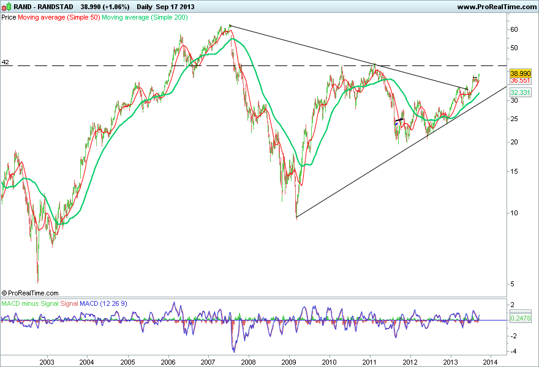Click the 2013 year label on time axis
This screenshot has height=367, width=539.
(451, 362)
